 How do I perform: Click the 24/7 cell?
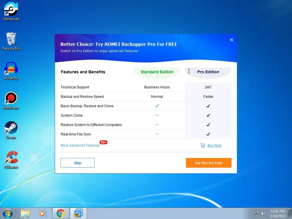coord(208,87)
